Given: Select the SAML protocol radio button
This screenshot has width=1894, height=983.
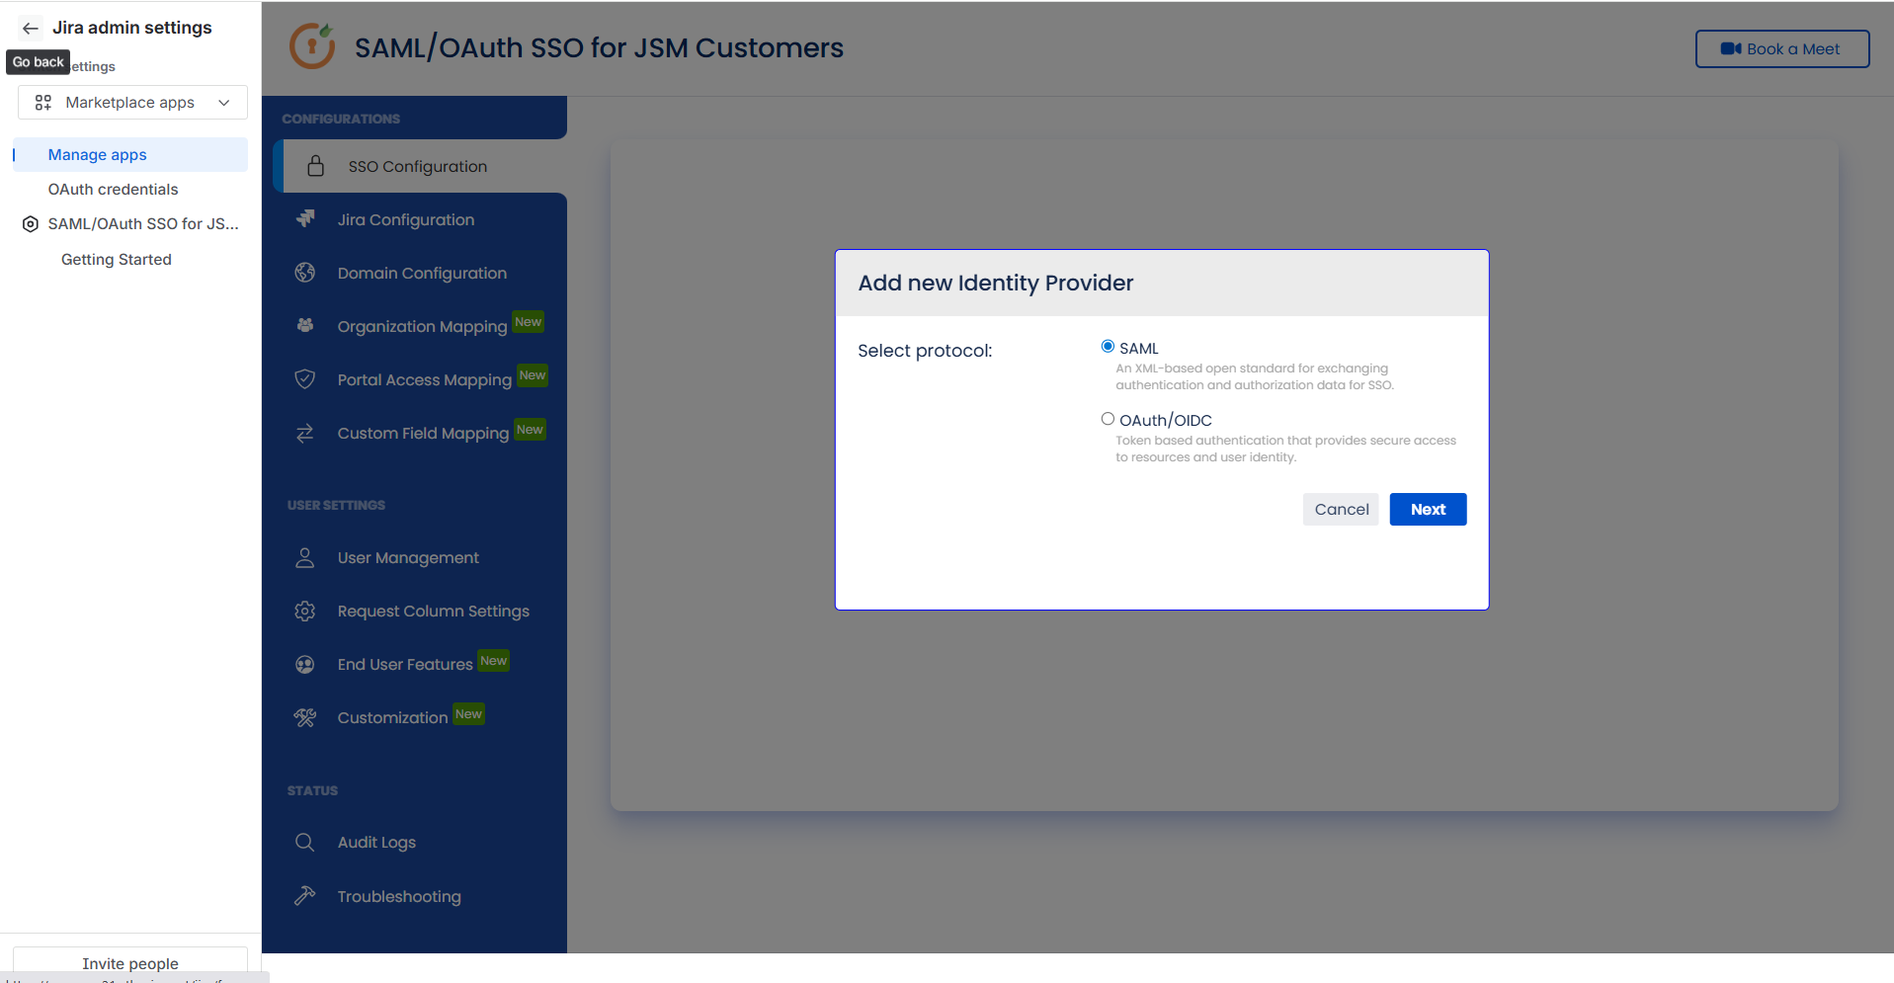Looking at the screenshot, I should point(1108,347).
